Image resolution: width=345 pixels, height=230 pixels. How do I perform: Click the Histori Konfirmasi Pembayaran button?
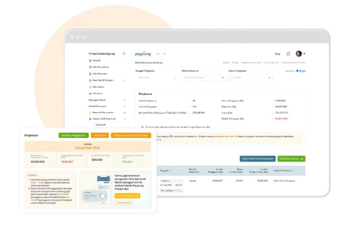click(257, 159)
